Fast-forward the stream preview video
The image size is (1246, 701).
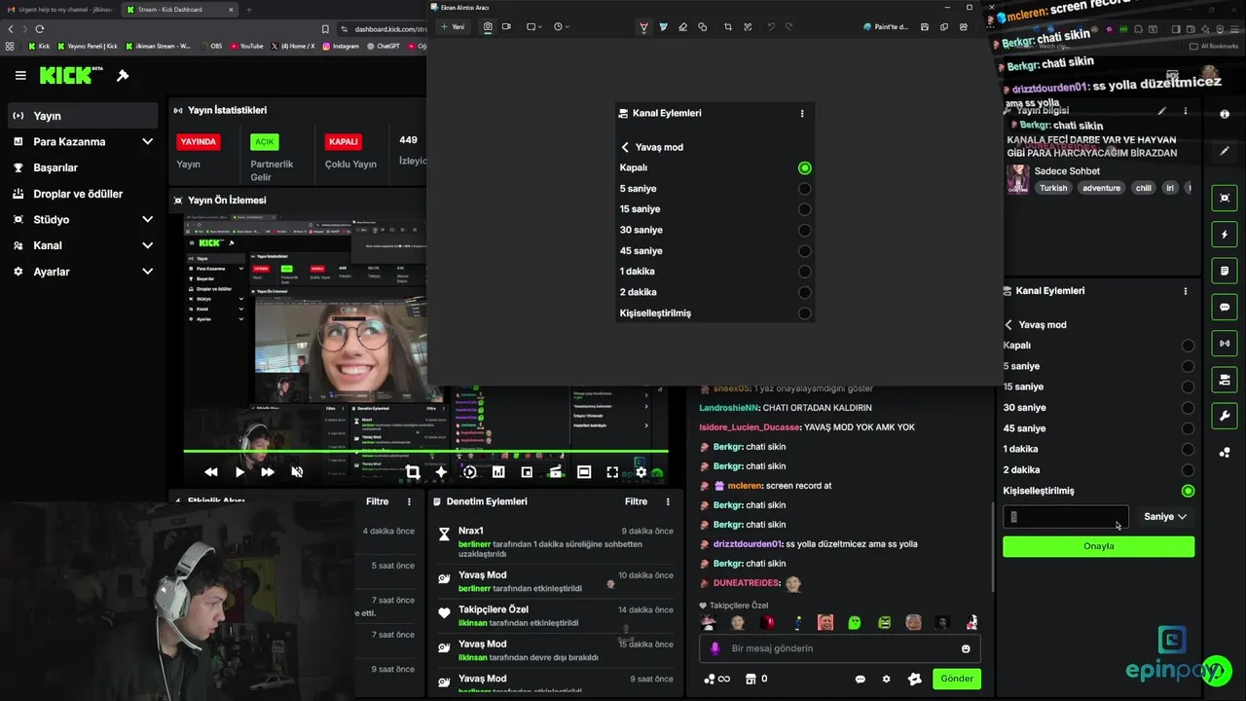268,472
